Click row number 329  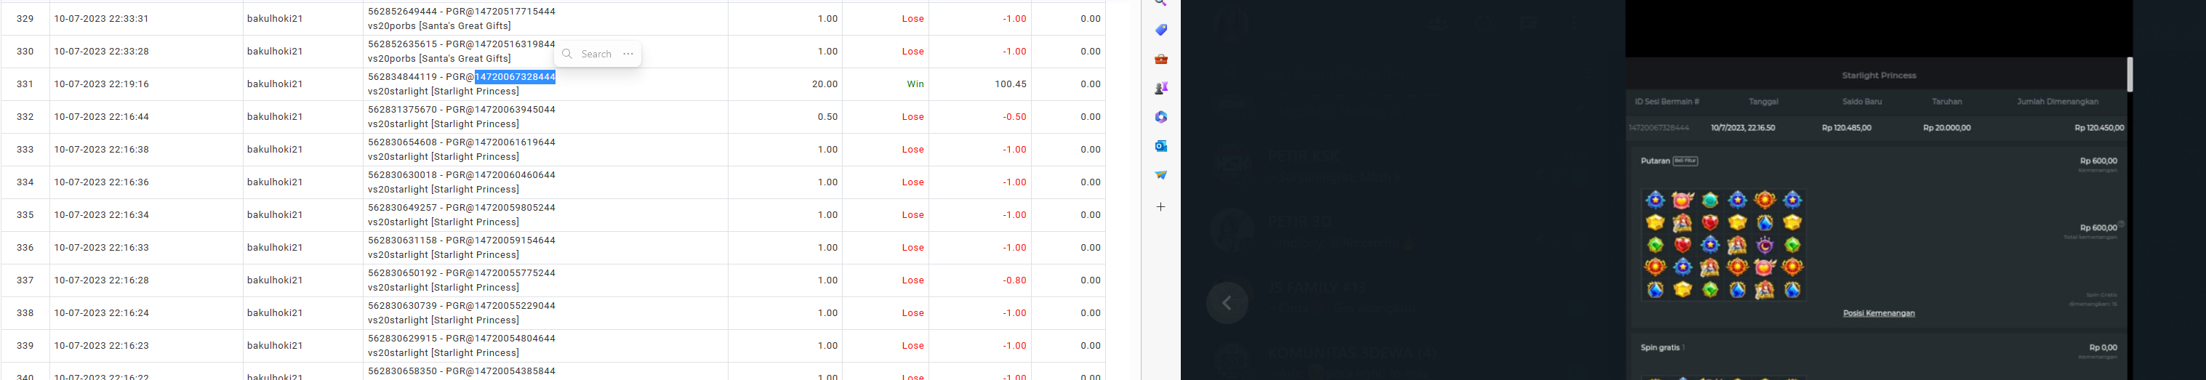coord(25,19)
